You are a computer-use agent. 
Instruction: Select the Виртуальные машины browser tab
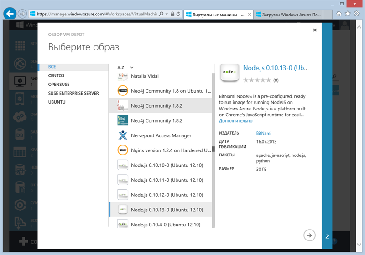[218, 15]
